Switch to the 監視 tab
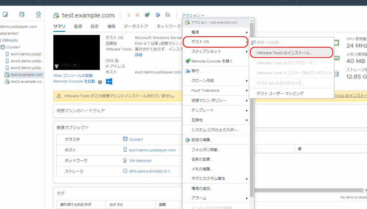The height and width of the screenshot is (209, 367). point(78,26)
